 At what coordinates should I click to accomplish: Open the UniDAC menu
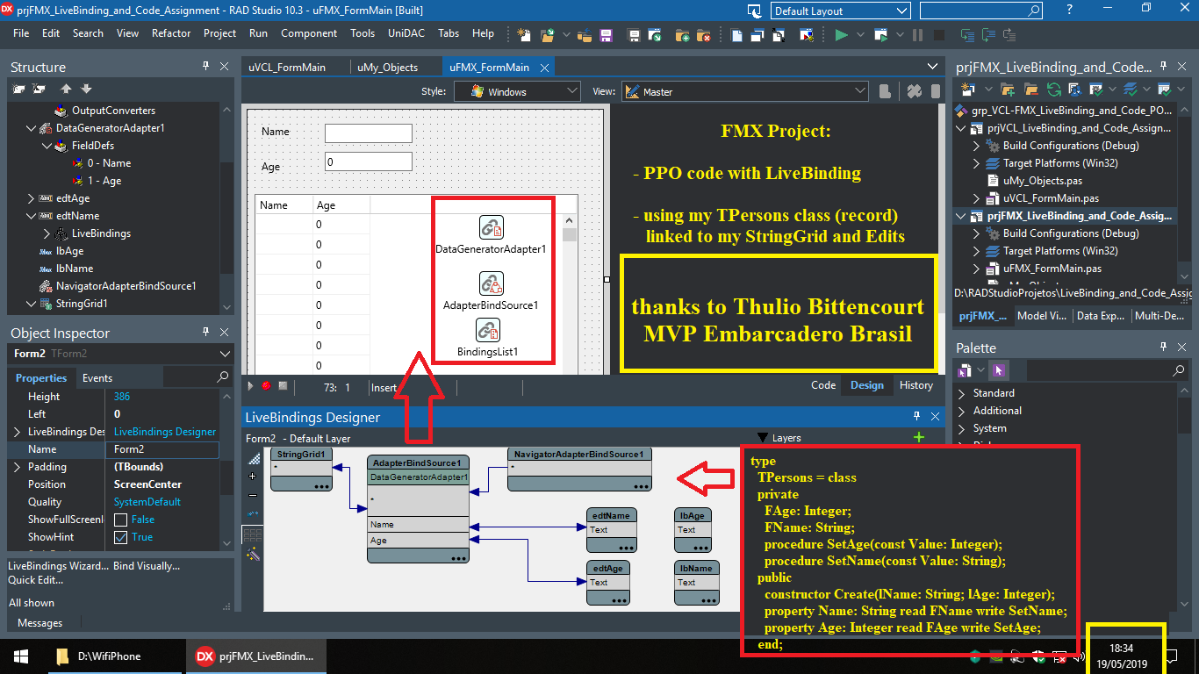point(406,33)
